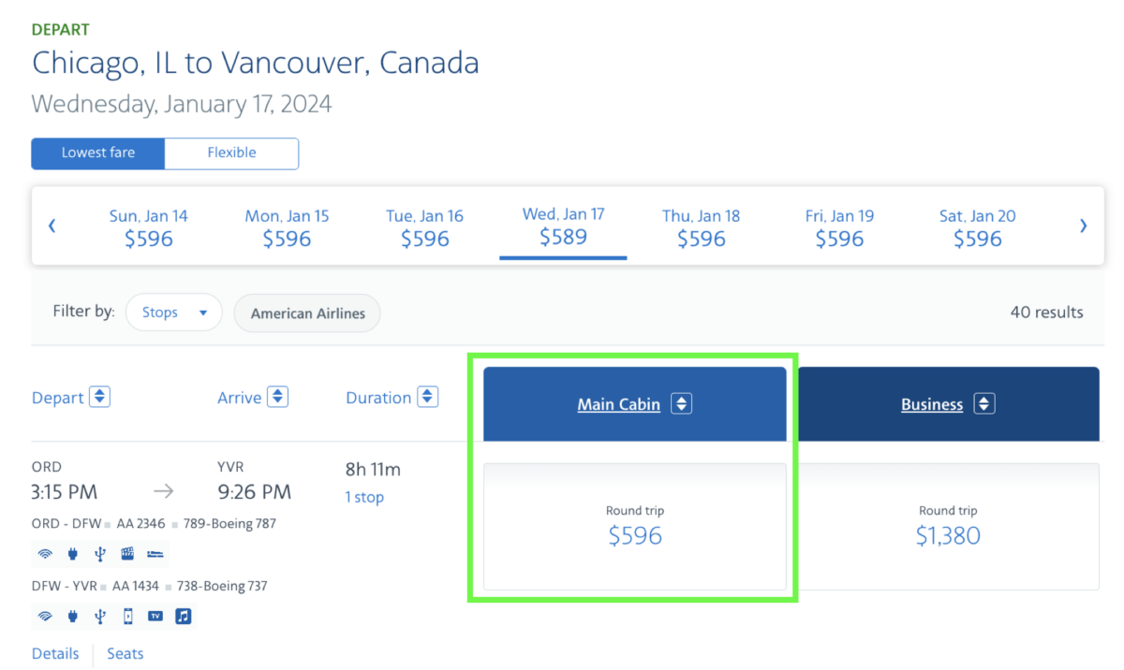The image size is (1124, 670).
Task: Select the Thu, Jan 18 date tab
Action: (701, 226)
